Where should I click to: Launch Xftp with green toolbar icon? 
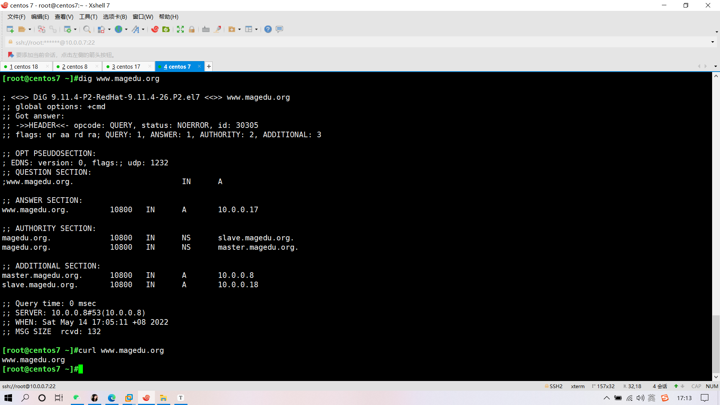(166, 29)
